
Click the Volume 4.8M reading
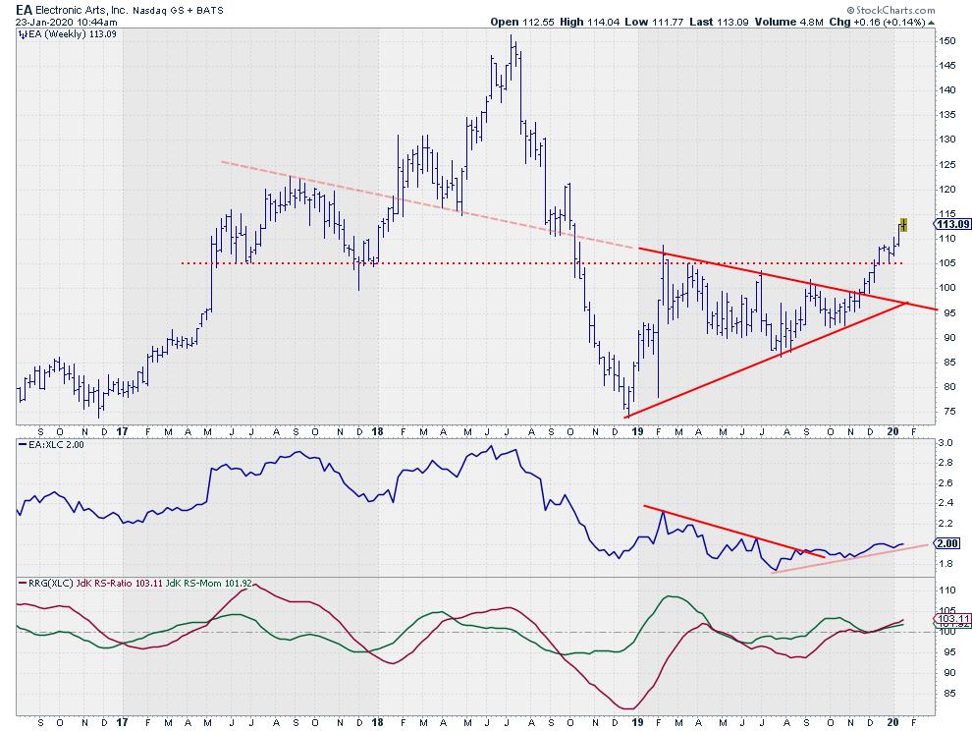pyautogui.click(x=789, y=22)
